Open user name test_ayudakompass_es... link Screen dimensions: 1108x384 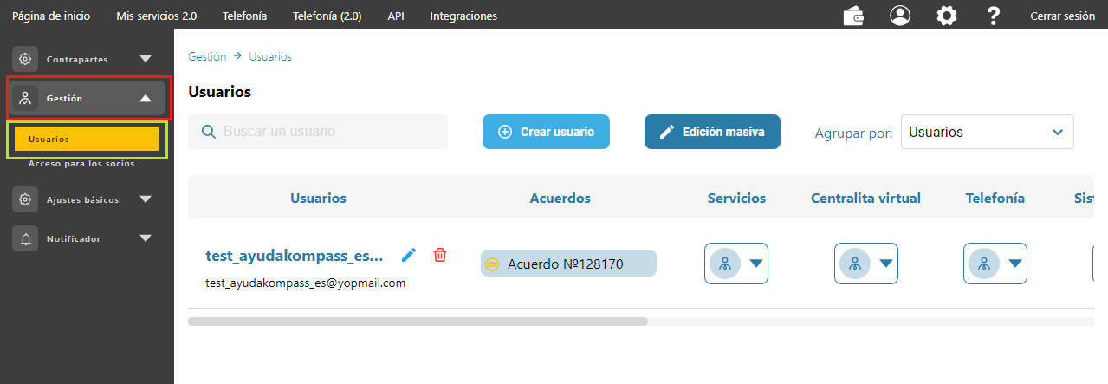[294, 256]
